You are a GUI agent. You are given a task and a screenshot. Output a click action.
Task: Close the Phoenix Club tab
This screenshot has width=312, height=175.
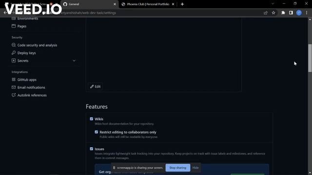click(173, 4)
